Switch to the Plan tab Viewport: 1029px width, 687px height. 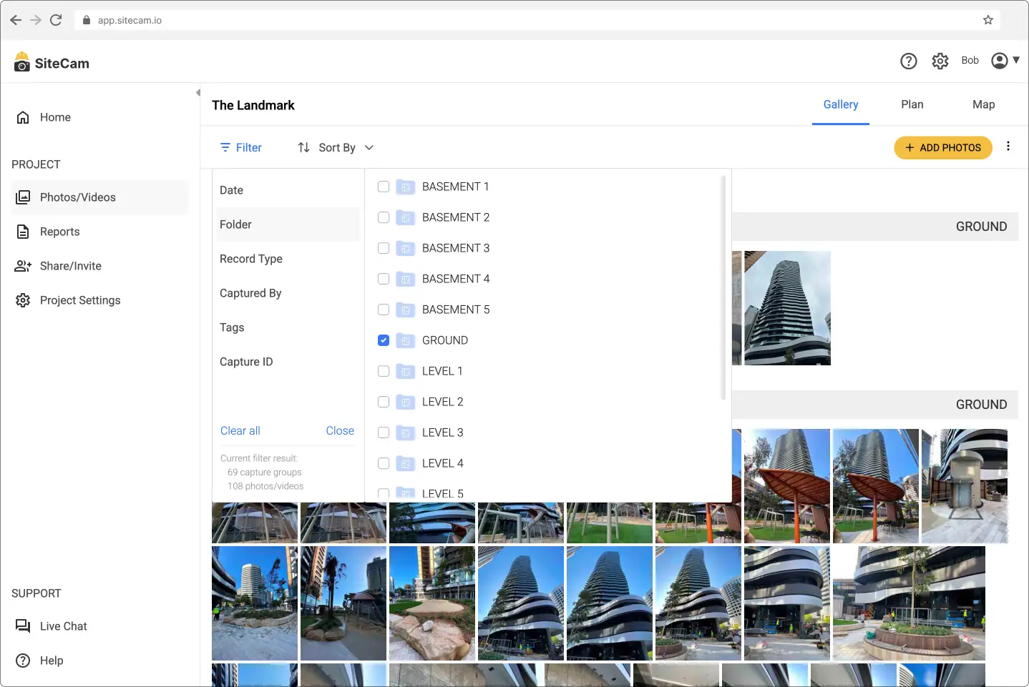tap(912, 104)
